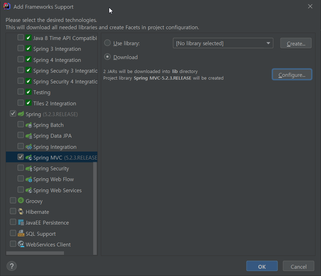
Task: Enable the Spring Security checkbox
Action: tap(21, 168)
